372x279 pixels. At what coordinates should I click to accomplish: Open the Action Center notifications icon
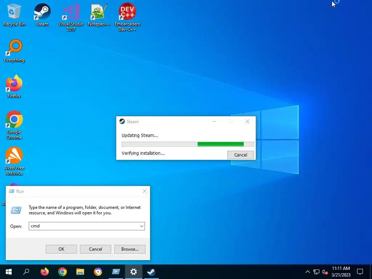tap(360, 272)
